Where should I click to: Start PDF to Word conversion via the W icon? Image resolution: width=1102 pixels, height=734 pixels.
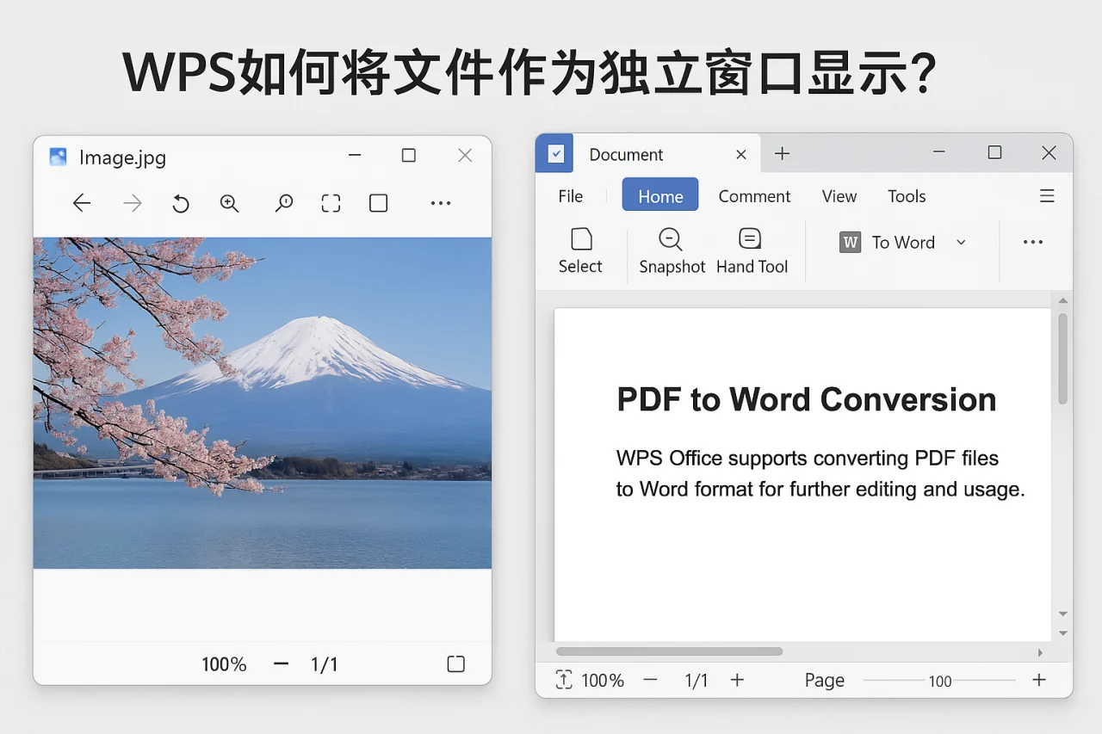[850, 242]
